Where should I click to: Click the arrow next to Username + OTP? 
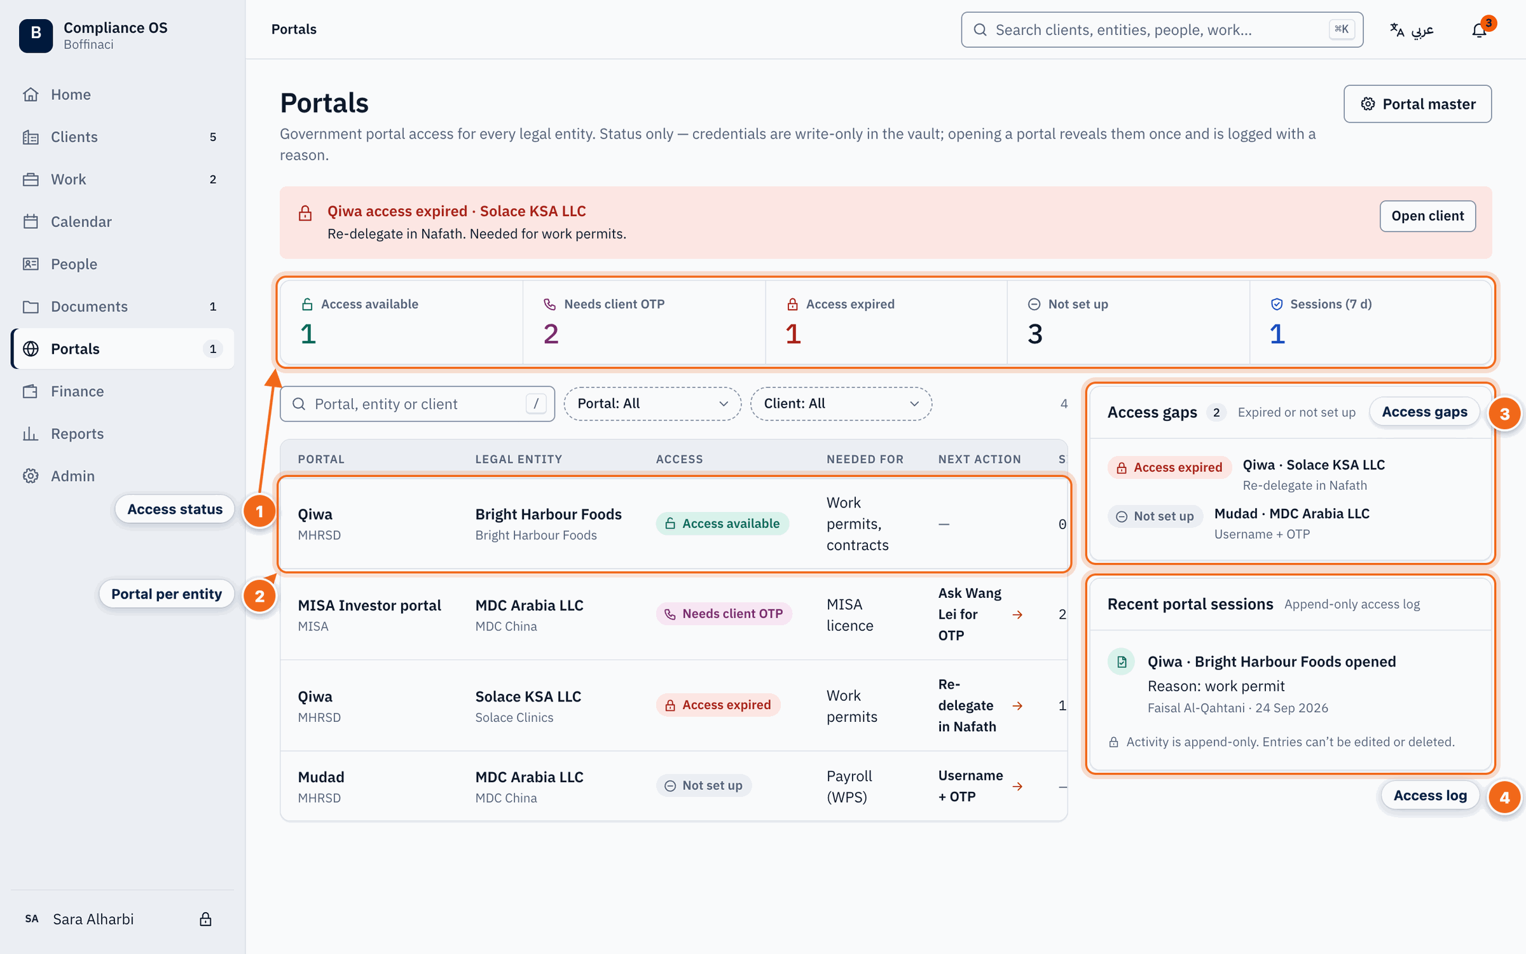[x=1017, y=787]
